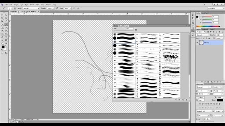This screenshot has height=126, width=225.
Task: Toggle Faux Bold in Character panel
Action: click(x=200, y=104)
